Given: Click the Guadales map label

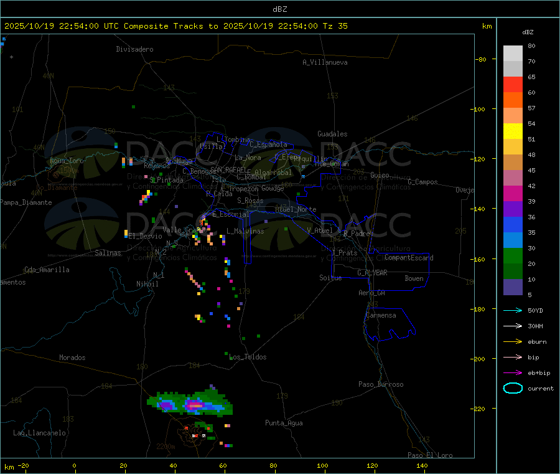Looking at the screenshot, I should tap(332, 134).
